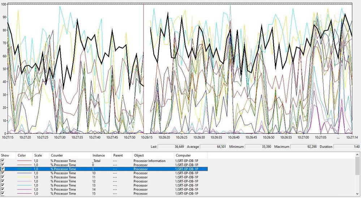Select instance 12 cell in the list
The width and height of the screenshot is (361, 198).
[x=94, y=181]
